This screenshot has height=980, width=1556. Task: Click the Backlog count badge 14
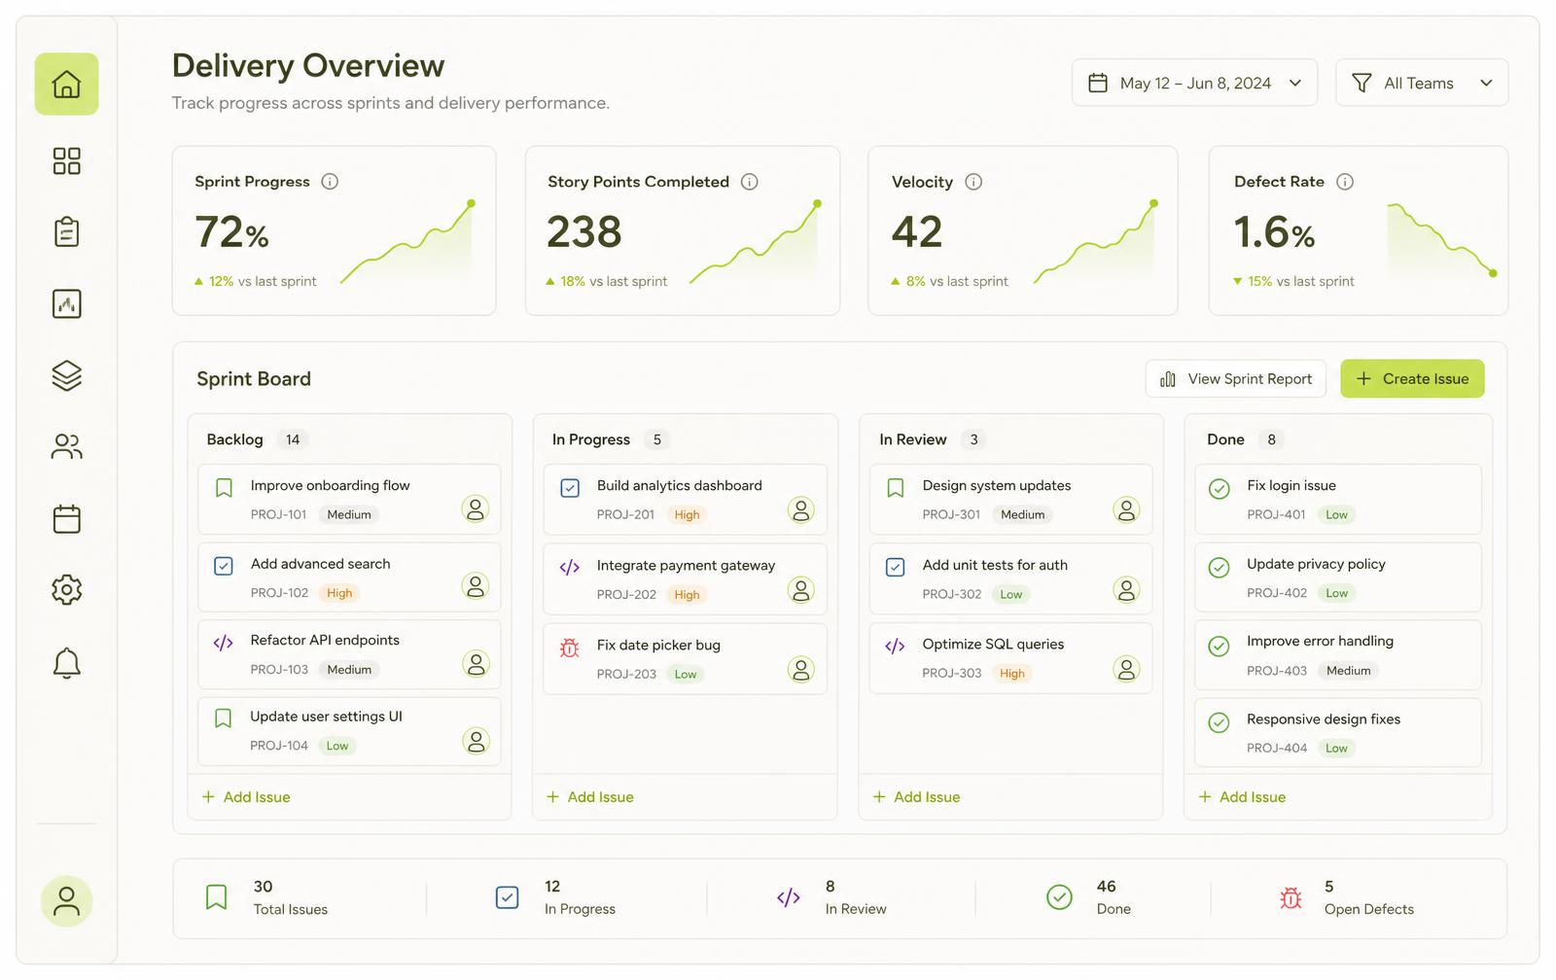pyautogui.click(x=293, y=440)
